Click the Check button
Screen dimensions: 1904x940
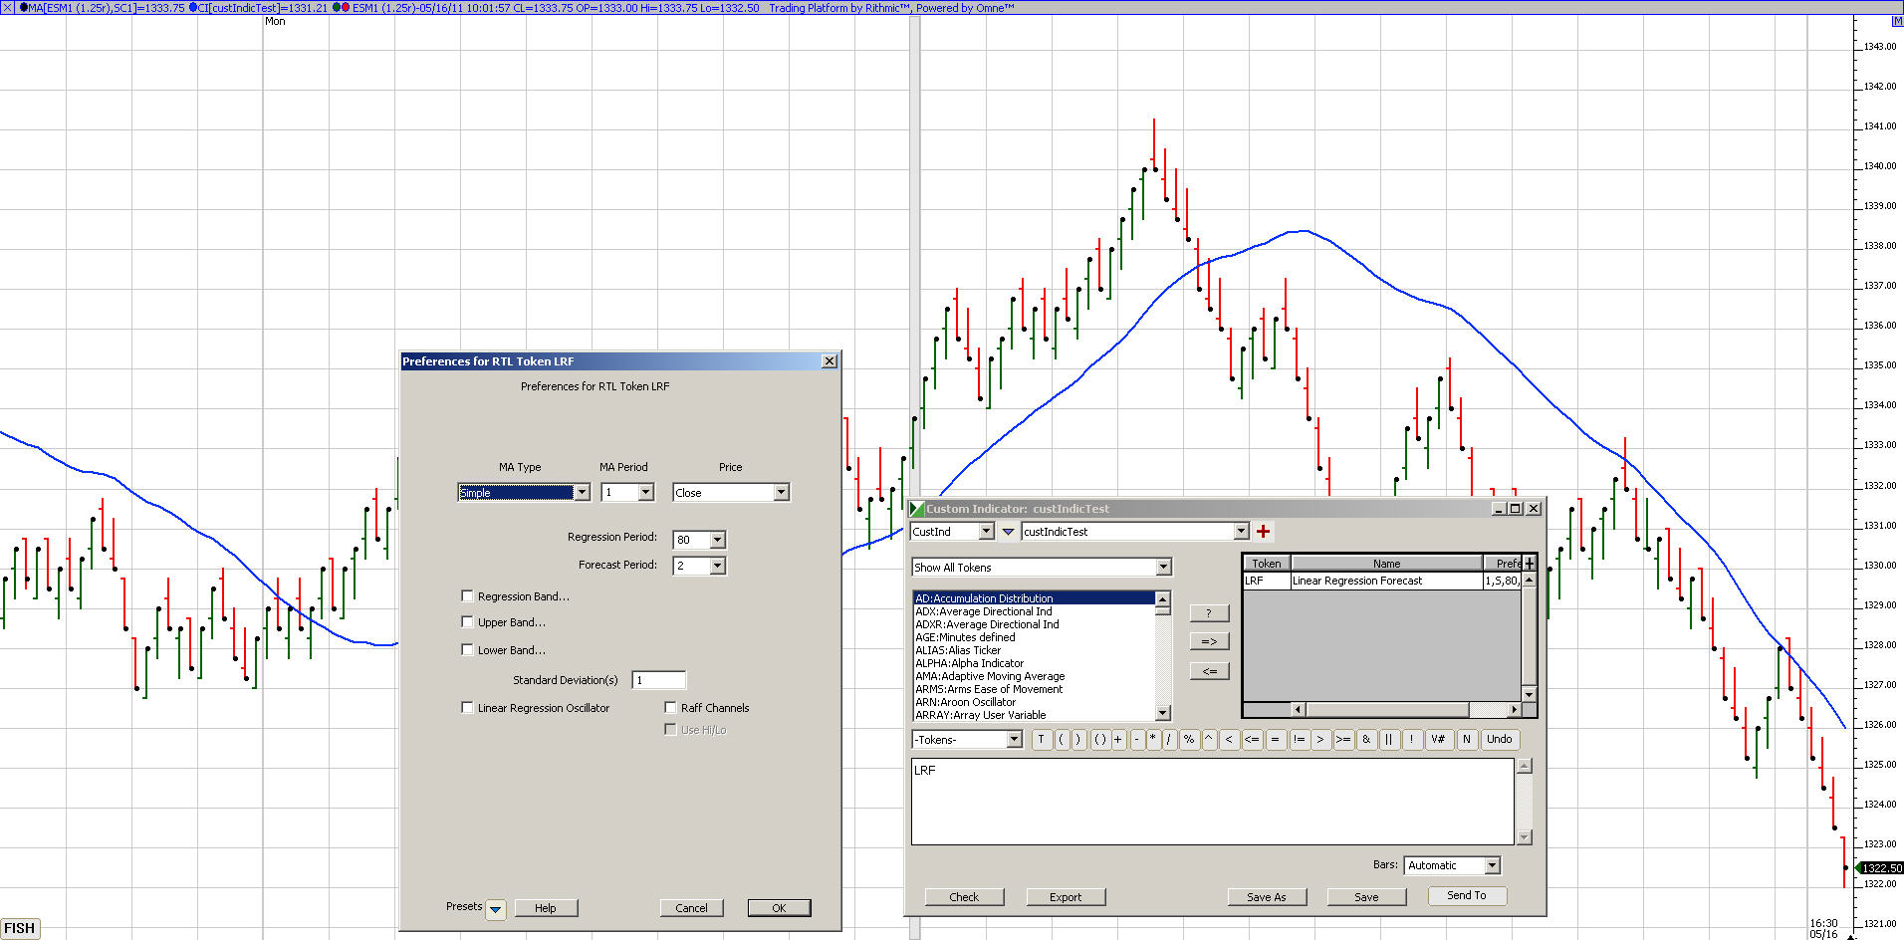pyautogui.click(x=964, y=897)
